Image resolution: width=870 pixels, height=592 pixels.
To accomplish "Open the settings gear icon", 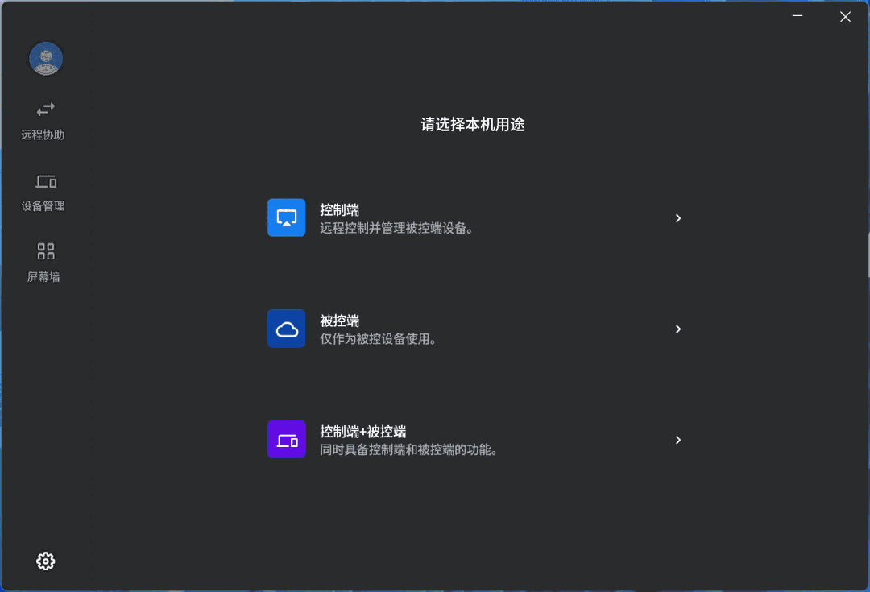I will pyautogui.click(x=45, y=561).
